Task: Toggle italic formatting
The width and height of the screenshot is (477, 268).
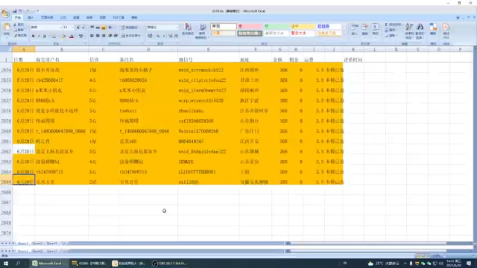Action: point(39,36)
